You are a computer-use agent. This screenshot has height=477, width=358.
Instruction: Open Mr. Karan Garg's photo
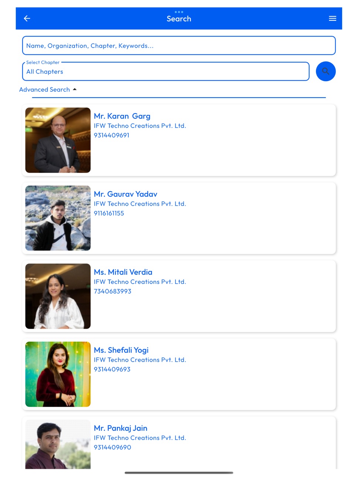58,140
